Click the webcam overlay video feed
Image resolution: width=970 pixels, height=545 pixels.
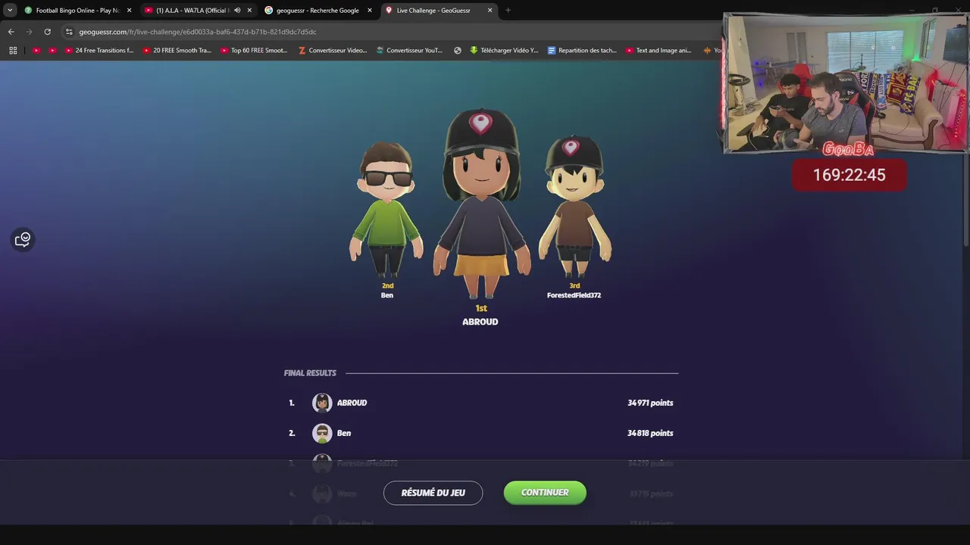click(846, 83)
